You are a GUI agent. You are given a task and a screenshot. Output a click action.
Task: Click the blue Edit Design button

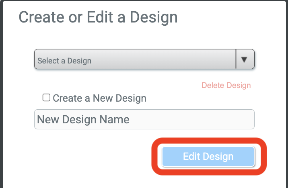[208, 156]
